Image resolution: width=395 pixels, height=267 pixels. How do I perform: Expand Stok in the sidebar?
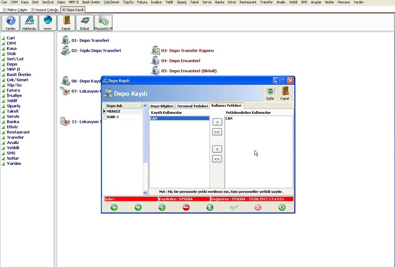click(11, 54)
